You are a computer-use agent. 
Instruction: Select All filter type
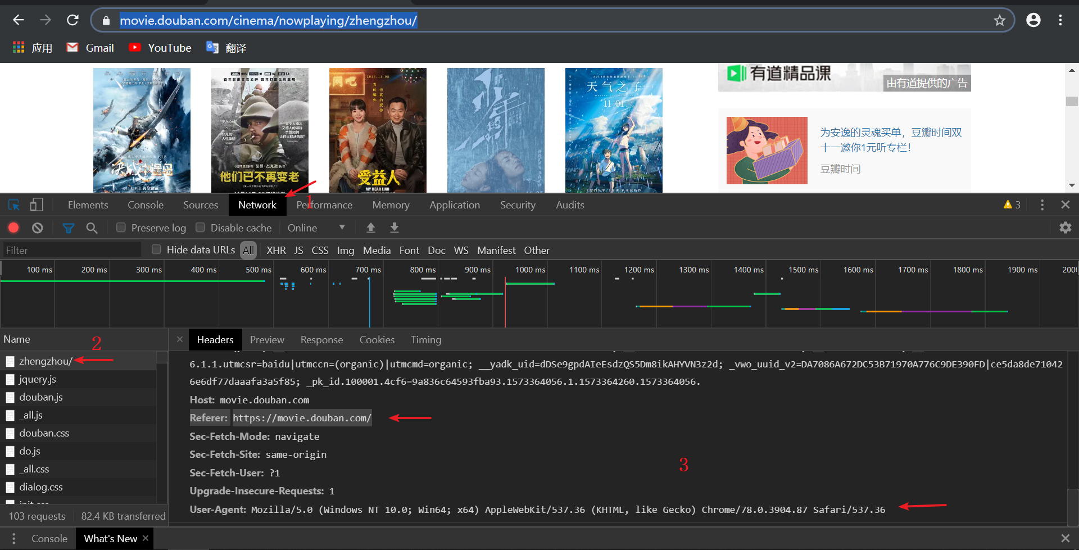point(248,250)
